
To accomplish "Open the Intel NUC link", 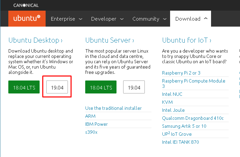I will (172, 94).
